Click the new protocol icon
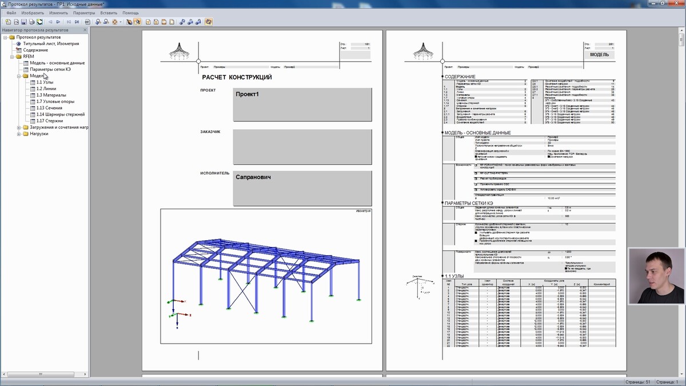This screenshot has width=686, height=386. (8, 22)
